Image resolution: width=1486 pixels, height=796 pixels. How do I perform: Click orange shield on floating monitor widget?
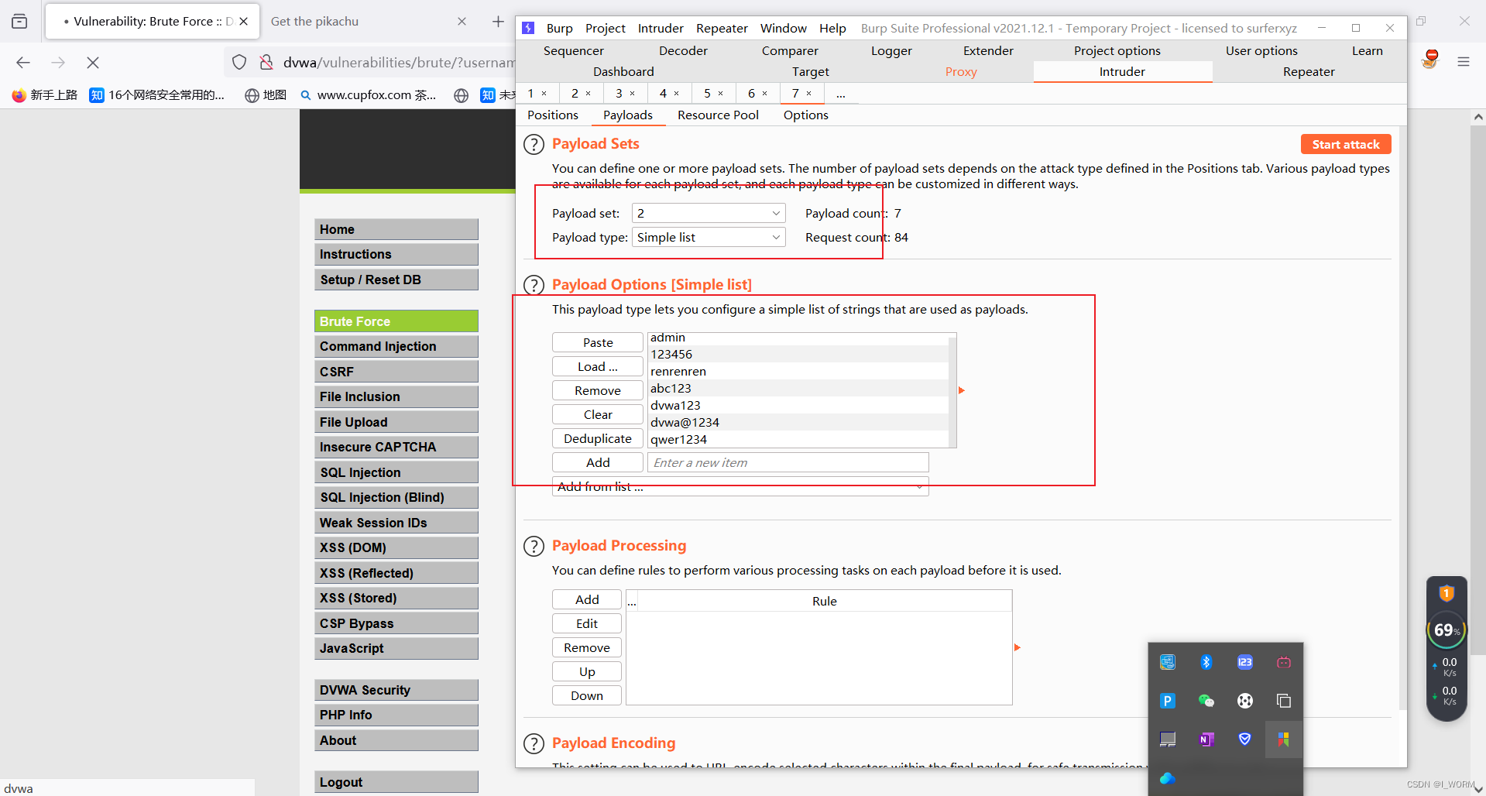click(x=1446, y=594)
